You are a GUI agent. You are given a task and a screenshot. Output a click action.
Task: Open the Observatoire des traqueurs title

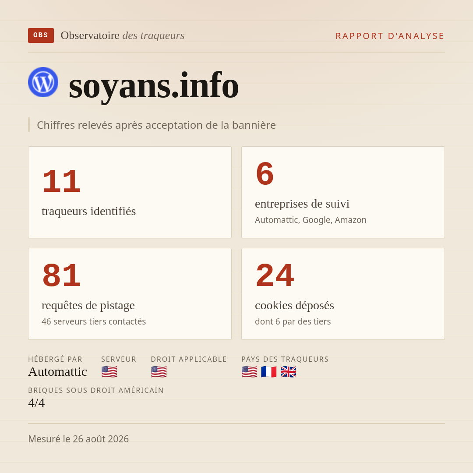123,35
